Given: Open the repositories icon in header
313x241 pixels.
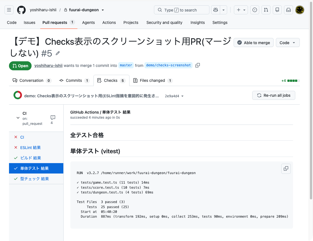Looking at the screenshot, I should (277, 10).
